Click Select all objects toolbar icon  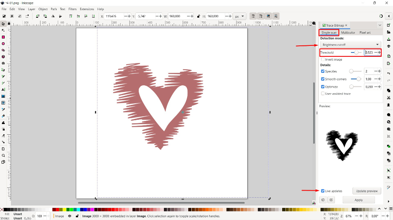coord(4,16)
